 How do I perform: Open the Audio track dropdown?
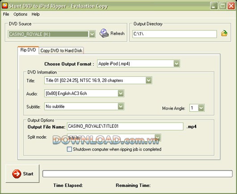(121, 93)
